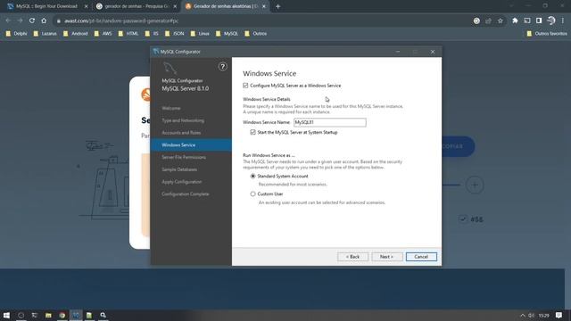Viewport: 571px width, 321px height.
Task: Open the AWS bookmarks folder
Action: tap(103, 34)
